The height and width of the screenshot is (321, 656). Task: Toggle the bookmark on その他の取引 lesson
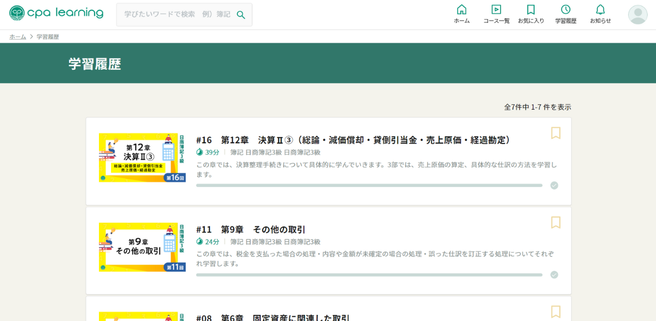[555, 222]
